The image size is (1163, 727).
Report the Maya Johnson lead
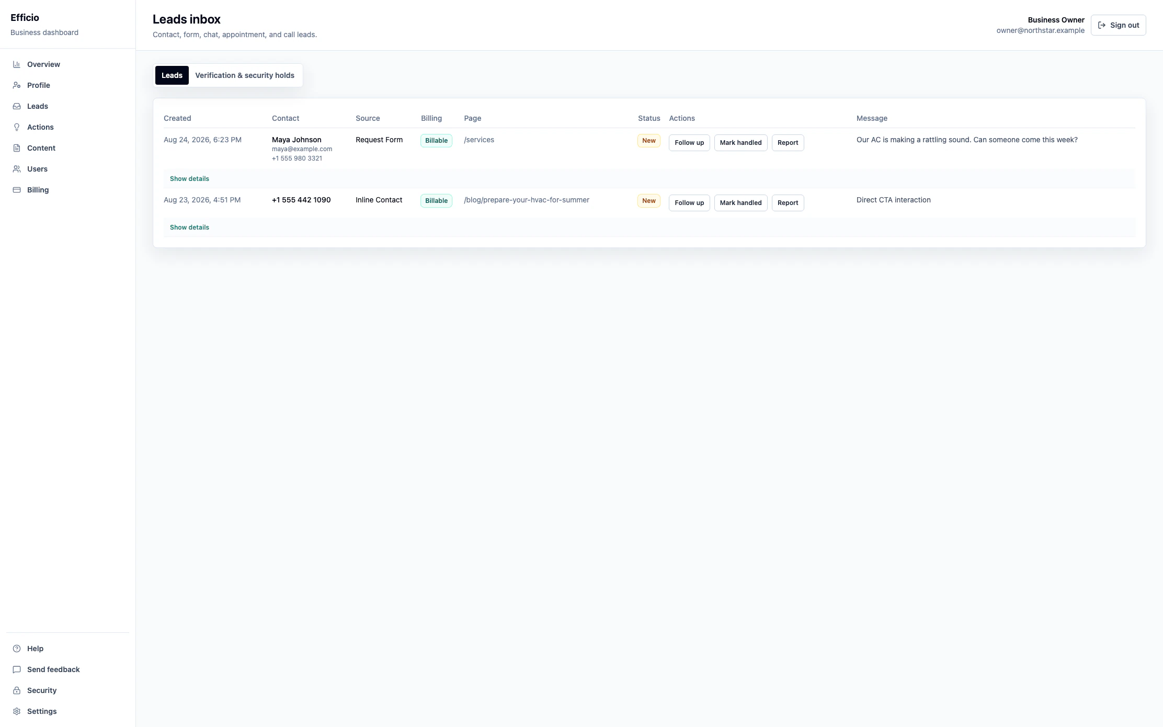tap(788, 143)
